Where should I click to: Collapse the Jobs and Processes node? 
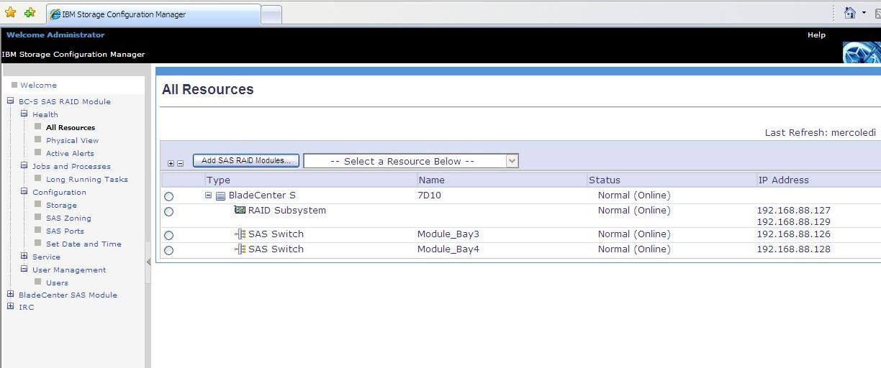(24, 165)
